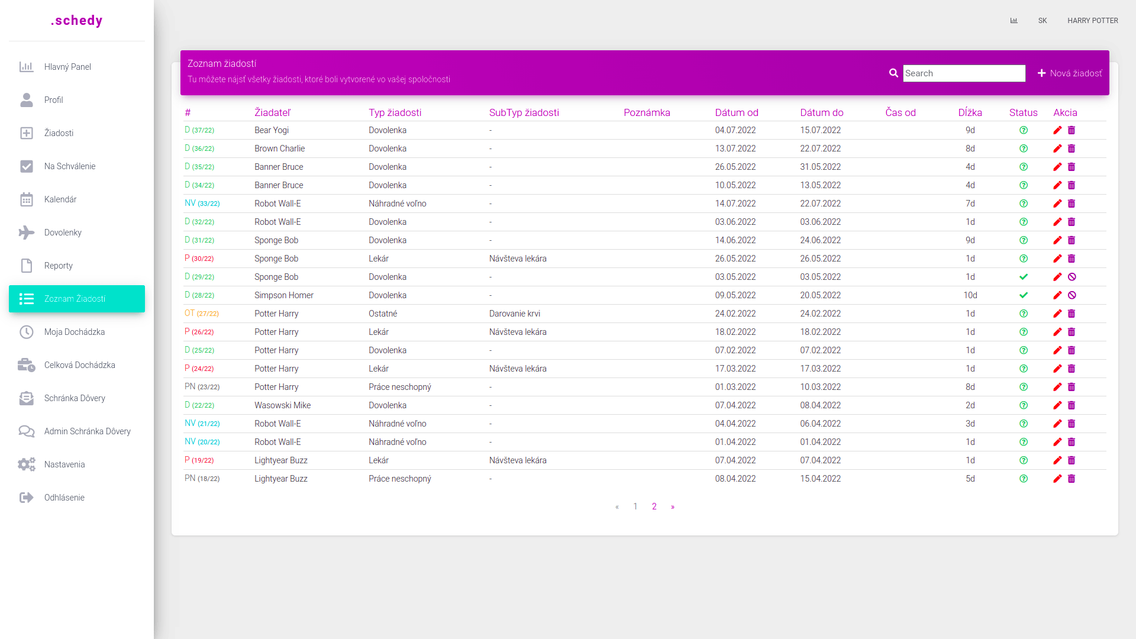
Task: Edit request D (31/22) Sponge Bob
Action: [x=1057, y=240]
